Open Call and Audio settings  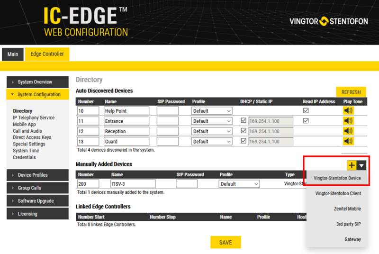(x=27, y=131)
